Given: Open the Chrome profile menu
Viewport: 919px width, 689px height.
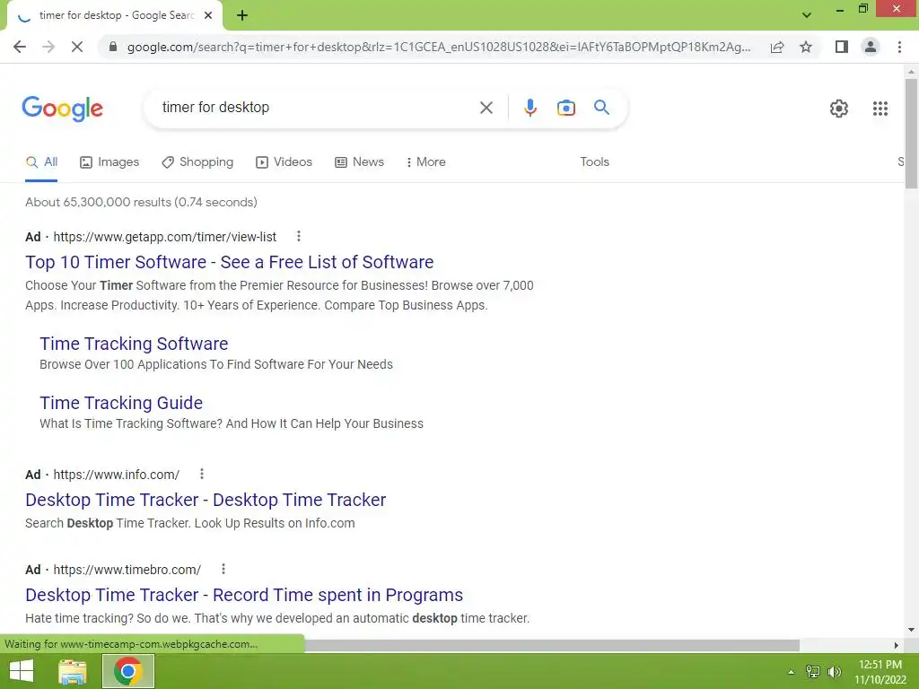Looking at the screenshot, I should (x=871, y=47).
